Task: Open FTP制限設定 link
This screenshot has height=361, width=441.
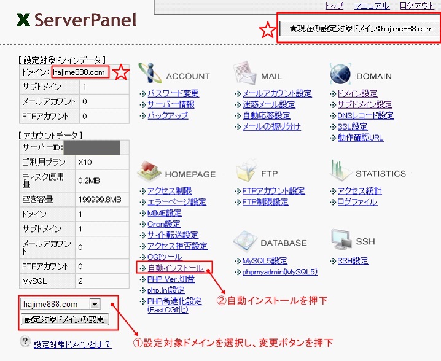Action: point(265,202)
